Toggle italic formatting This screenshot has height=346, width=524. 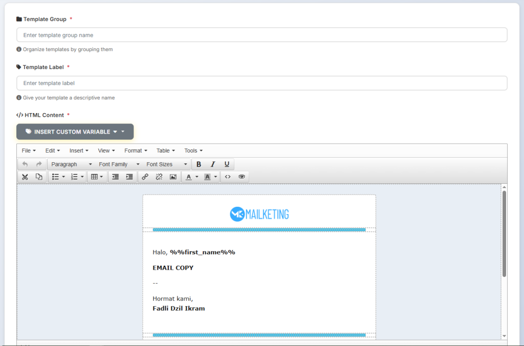(x=213, y=164)
